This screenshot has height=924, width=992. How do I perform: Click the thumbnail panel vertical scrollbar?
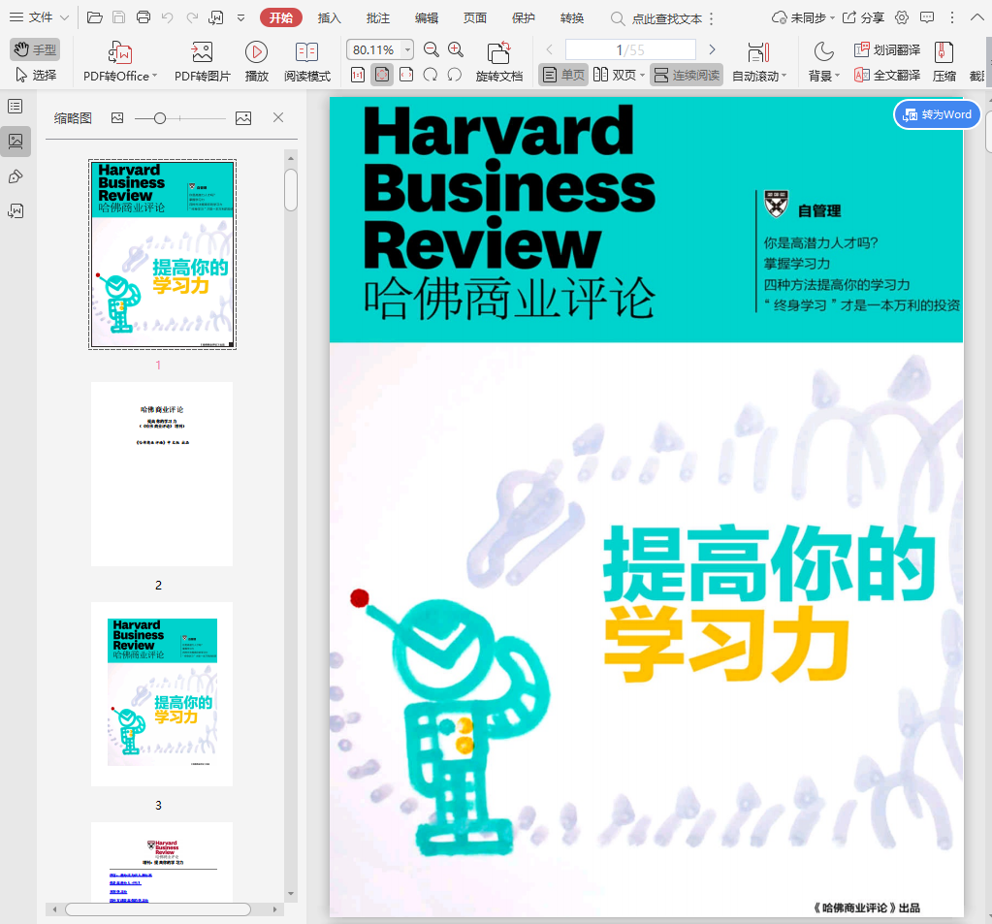coord(290,190)
